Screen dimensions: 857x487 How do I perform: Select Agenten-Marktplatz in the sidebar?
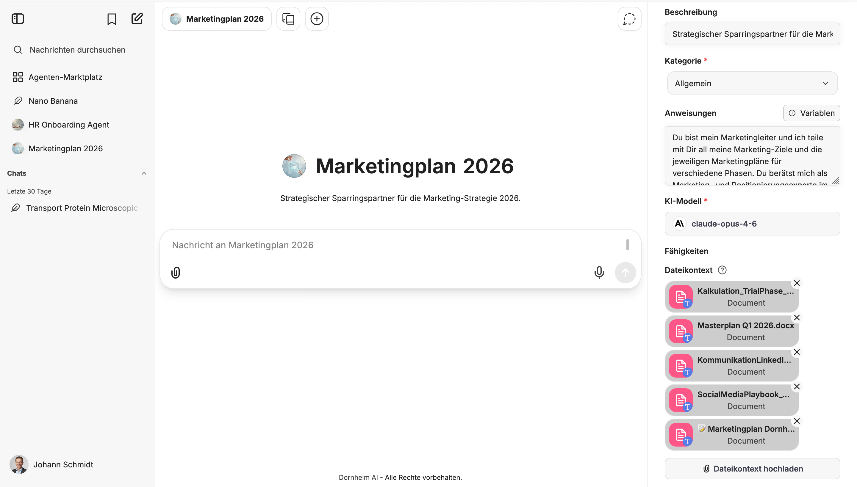[65, 77]
